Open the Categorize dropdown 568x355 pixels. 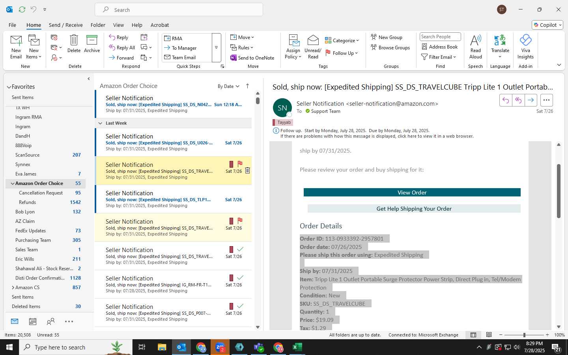[x=342, y=40]
